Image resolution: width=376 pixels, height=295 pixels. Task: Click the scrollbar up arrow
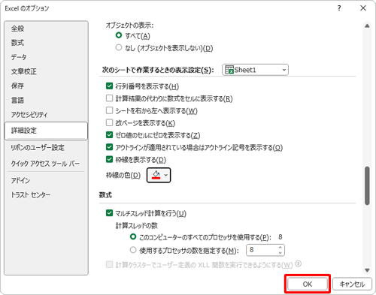367,26
